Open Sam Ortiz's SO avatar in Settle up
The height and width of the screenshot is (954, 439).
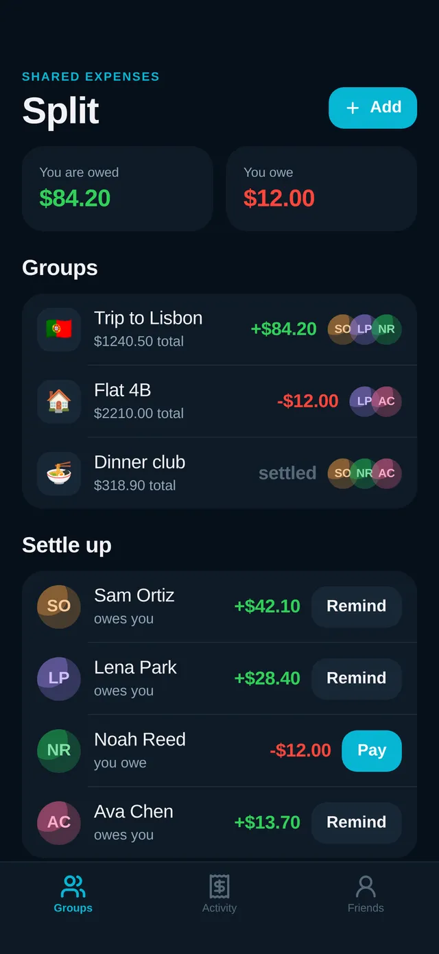pos(59,606)
